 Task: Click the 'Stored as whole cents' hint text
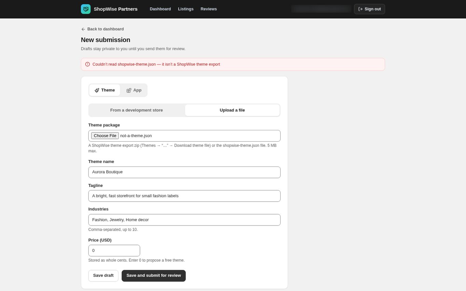click(x=137, y=260)
